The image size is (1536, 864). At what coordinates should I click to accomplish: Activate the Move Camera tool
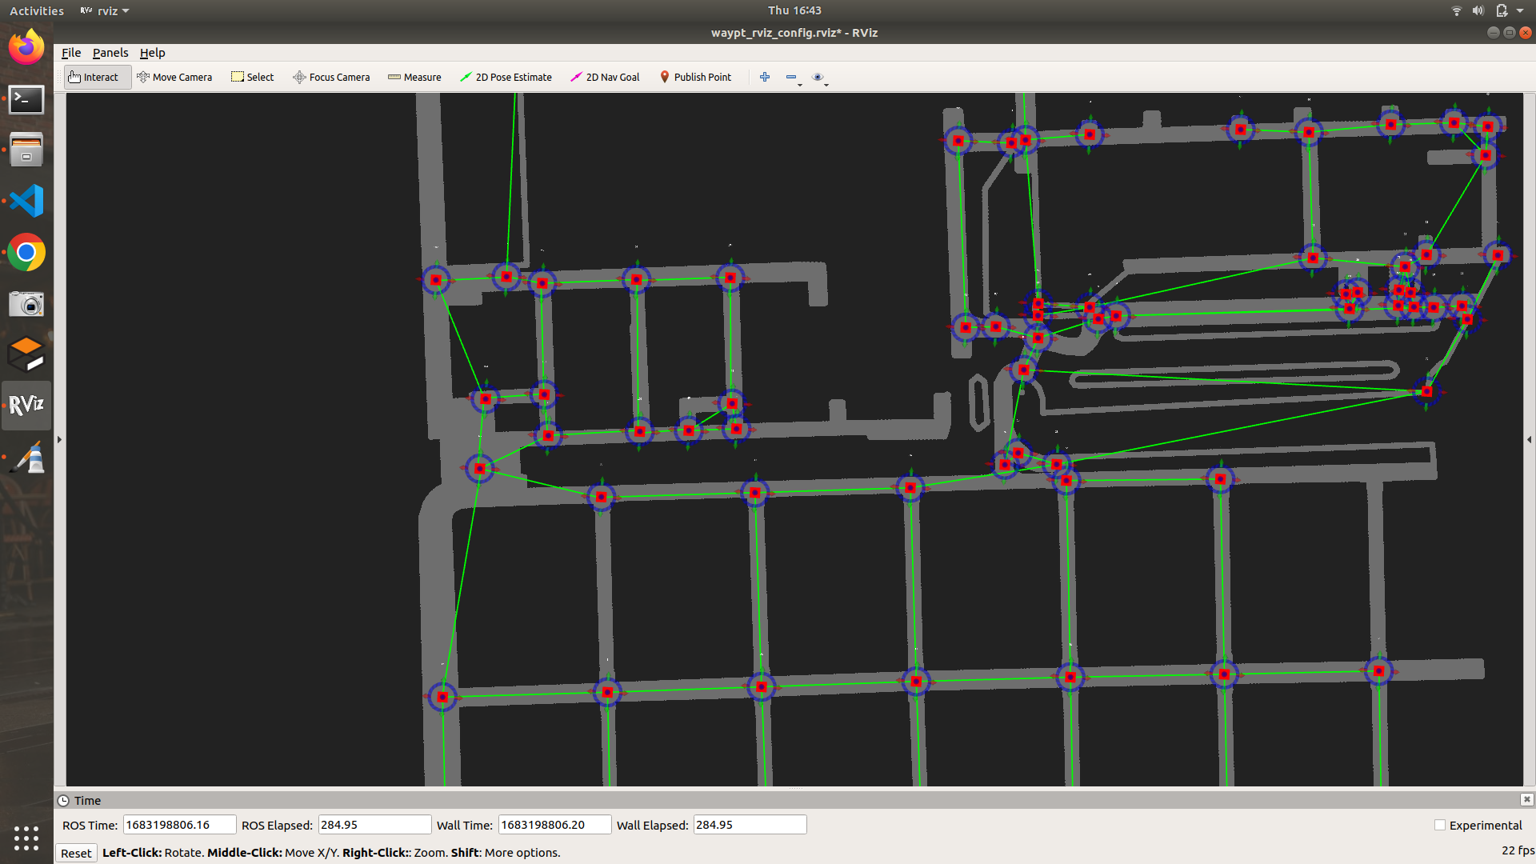174,77
